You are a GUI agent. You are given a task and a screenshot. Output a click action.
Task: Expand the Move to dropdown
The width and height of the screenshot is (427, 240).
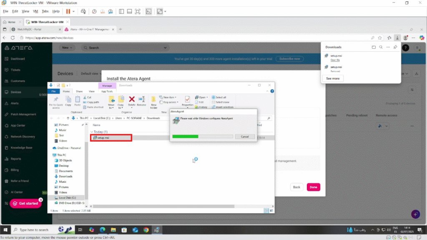[x=111, y=102]
